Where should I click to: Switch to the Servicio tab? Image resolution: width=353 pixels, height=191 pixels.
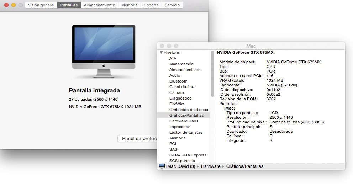tap(172, 5)
